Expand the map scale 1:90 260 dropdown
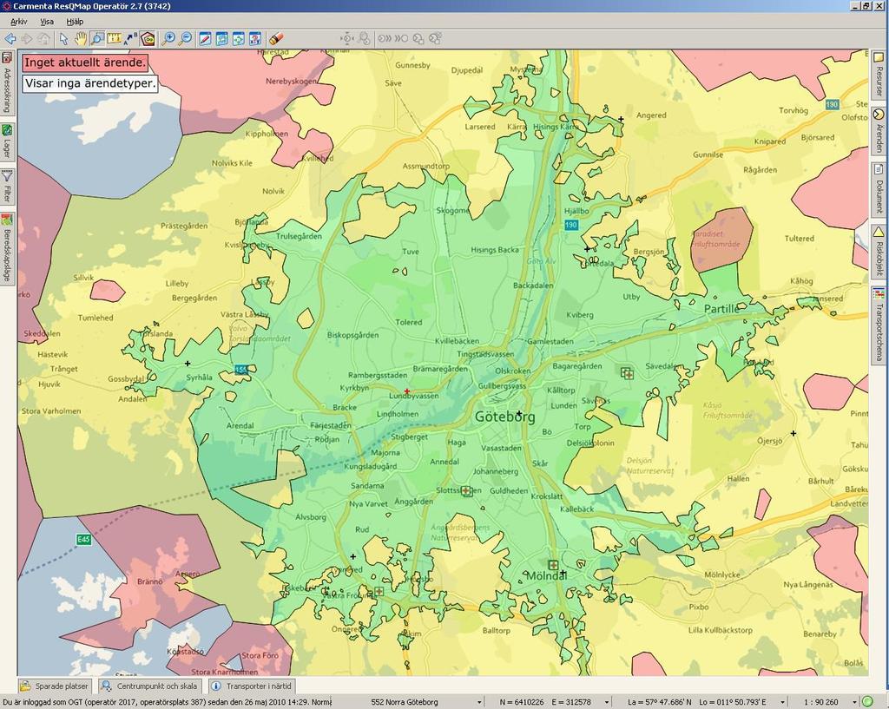 (x=854, y=703)
